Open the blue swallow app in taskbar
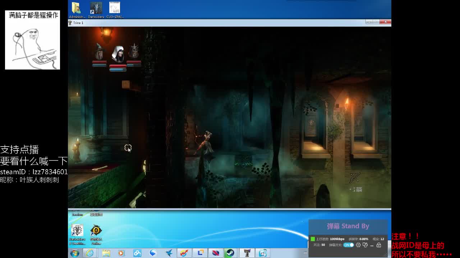Image resolution: width=460 pixels, height=258 pixels. [x=169, y=253]
